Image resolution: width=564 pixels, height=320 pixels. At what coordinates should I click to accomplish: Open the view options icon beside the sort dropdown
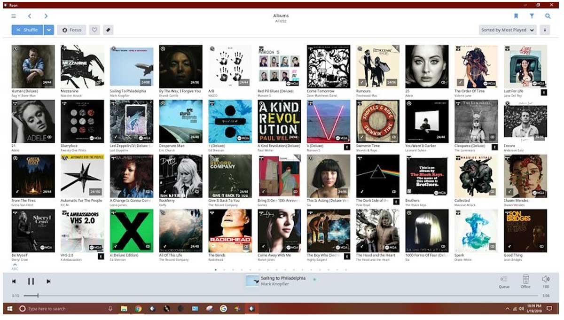545,30
